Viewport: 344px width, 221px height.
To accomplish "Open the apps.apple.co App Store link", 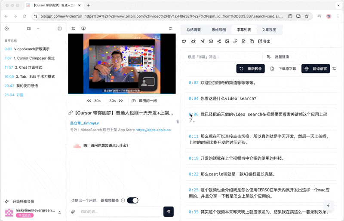I will click(x=153, y=130).
